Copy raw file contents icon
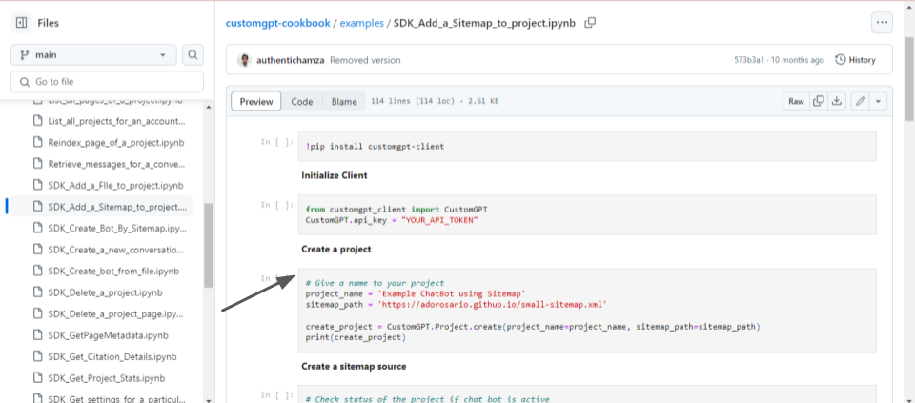915x403 pixels. point(819,101)
